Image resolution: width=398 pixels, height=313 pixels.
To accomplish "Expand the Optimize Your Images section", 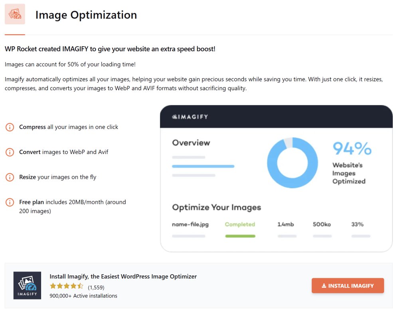I will (x=216, y=207).
